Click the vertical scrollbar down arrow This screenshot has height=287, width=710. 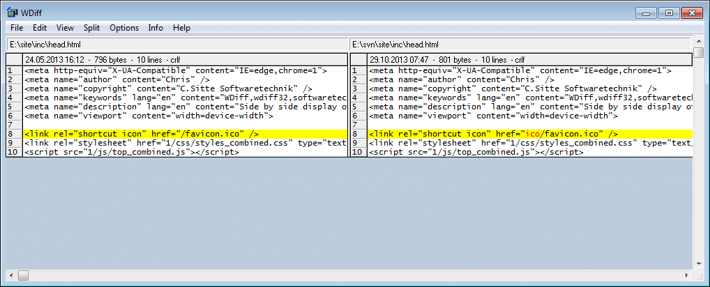pos(699,263)
